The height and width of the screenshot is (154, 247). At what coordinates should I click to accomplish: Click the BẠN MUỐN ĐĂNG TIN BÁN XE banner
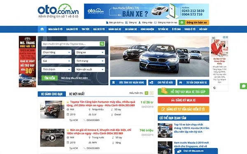tap(146, 11)
